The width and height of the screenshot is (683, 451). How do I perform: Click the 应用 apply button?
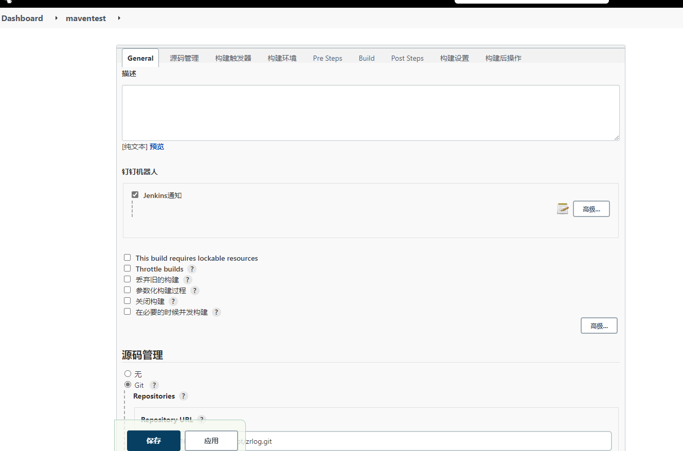pyautogui.click(x=211, y=441)
